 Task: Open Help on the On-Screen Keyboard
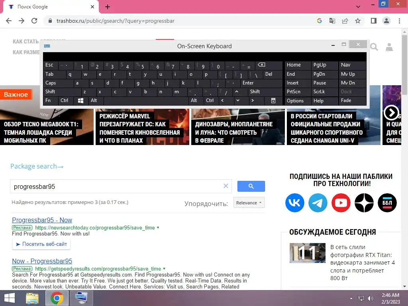pyautogui.click(x=324, y=101)
